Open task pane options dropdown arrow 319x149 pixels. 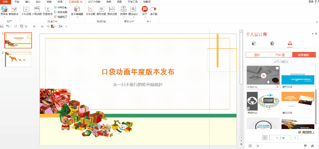(x=313, y=34)
